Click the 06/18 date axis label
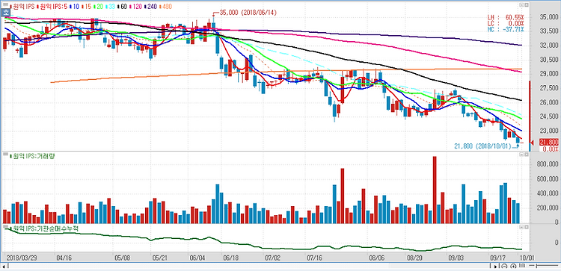 (x=230, y=258)
